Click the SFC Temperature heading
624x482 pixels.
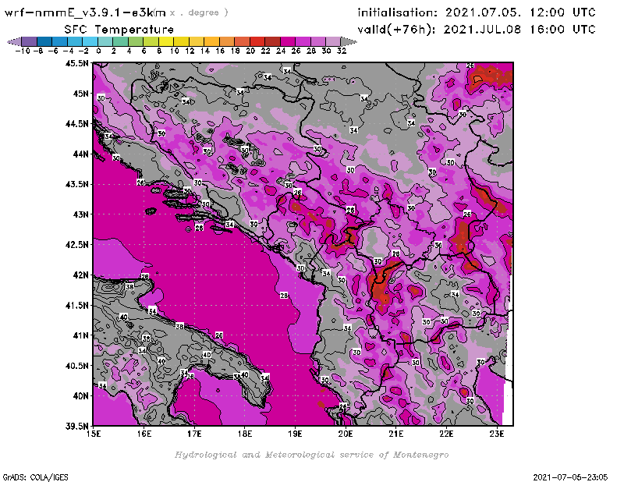(x=119, y=30)
